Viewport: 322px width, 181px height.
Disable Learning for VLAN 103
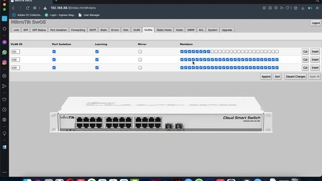tap(97, 67)
